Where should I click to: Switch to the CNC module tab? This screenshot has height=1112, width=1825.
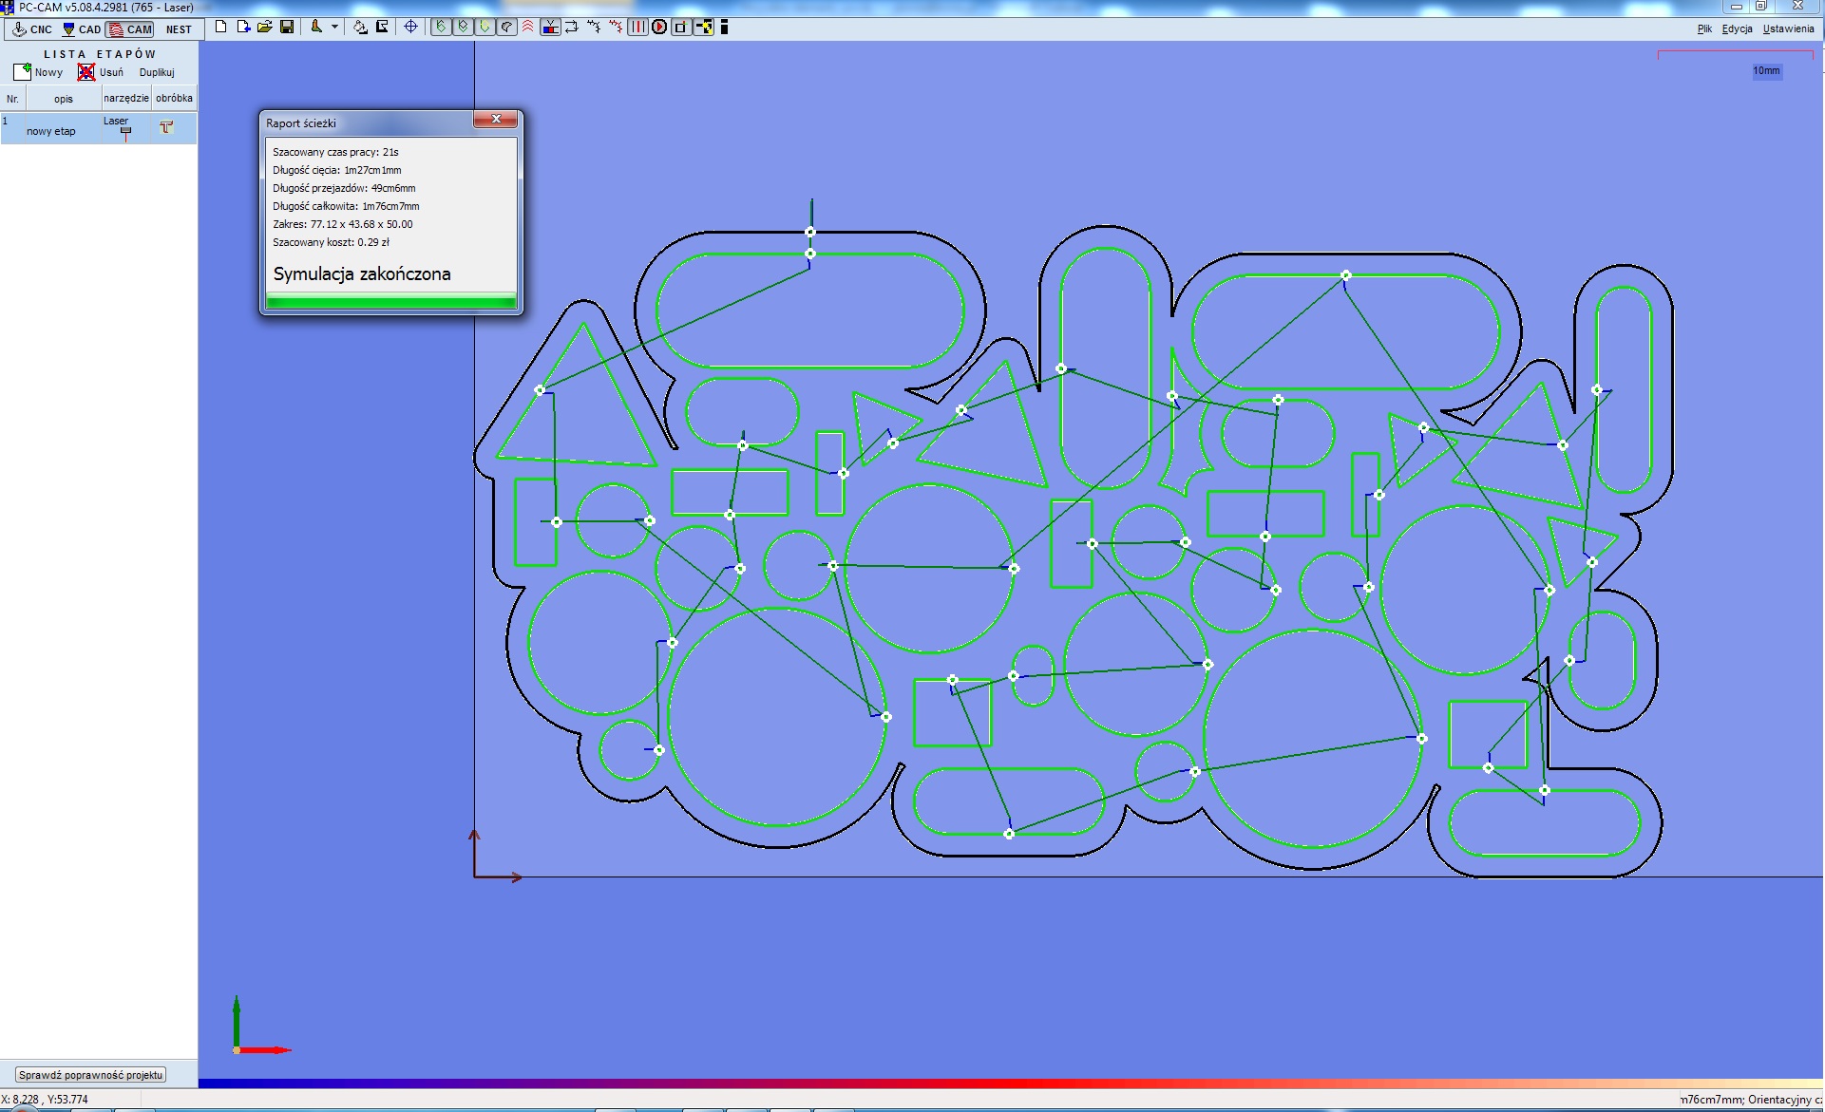tap(31, 29)
